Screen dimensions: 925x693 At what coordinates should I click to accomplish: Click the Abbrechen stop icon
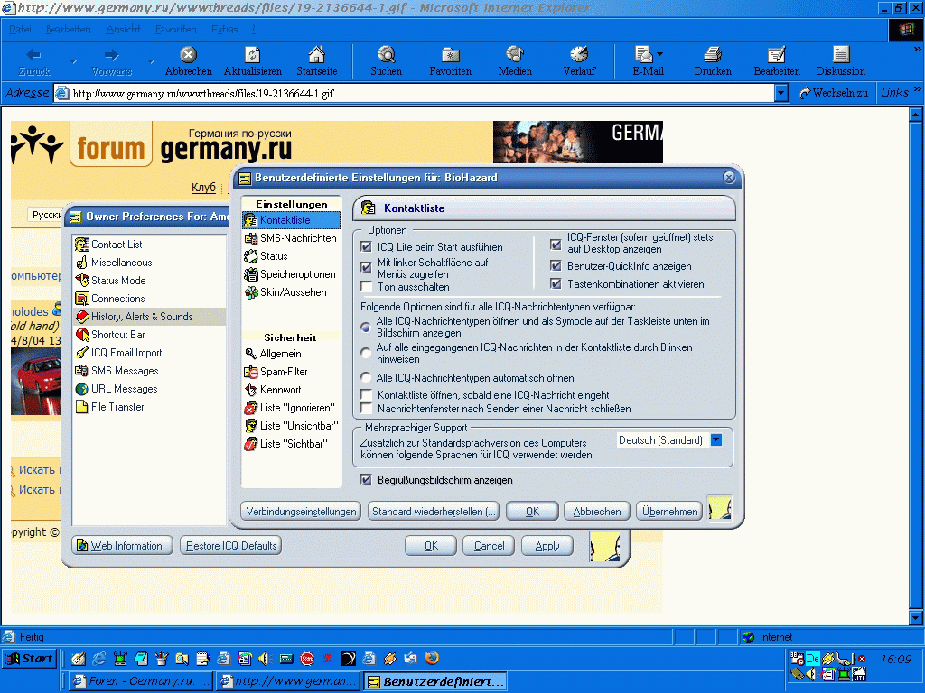point(188,55)
